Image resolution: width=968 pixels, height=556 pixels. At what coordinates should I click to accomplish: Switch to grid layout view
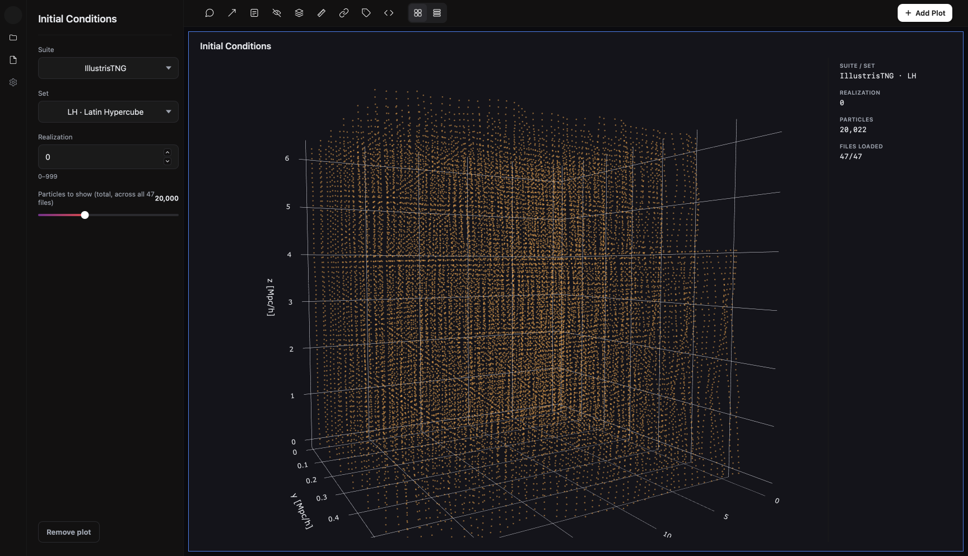(x=418, y=13)
